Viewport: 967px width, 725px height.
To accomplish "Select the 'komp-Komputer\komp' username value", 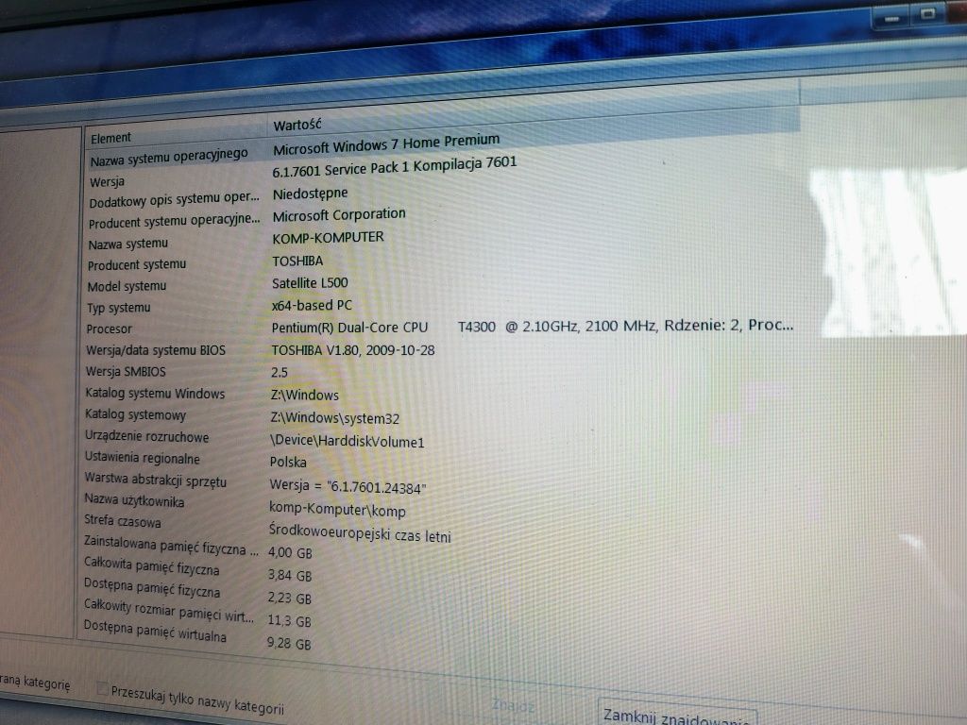I will coord(337,509).
